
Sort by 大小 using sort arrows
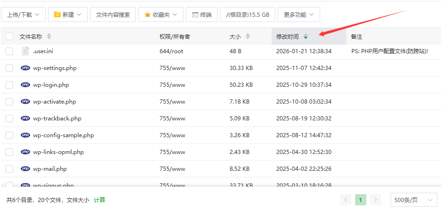click(247, 36)
